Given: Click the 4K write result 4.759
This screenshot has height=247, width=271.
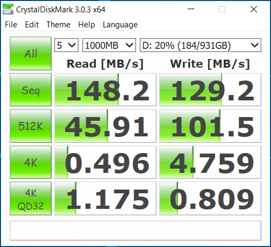Looking at the screenshot, I should pyautogui.click(x=210, y=162).
